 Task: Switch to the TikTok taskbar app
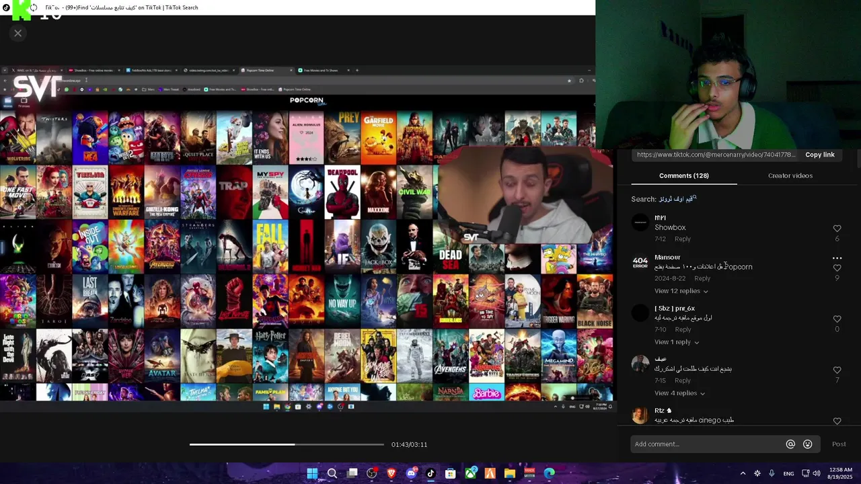[430, 473]
